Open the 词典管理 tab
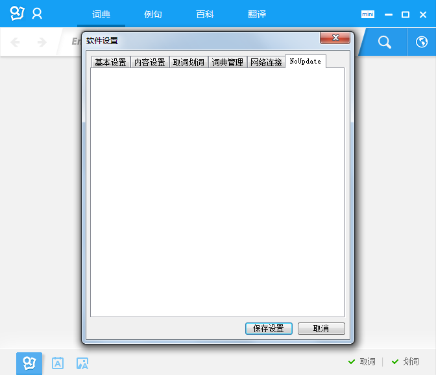 coord(228,62)
